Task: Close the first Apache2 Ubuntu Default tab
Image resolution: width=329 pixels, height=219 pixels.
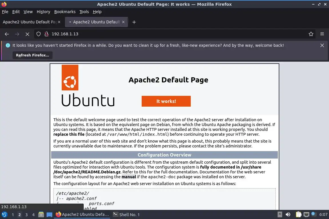Action: coord(59,22)
